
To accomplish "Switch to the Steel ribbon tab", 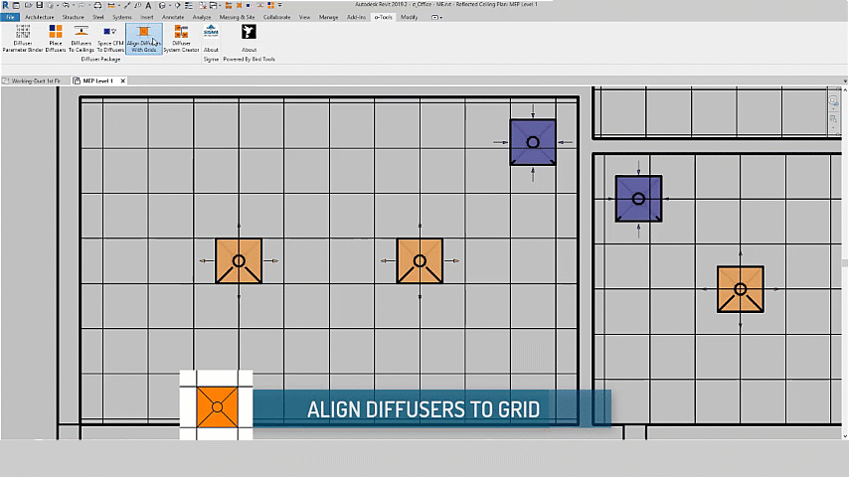I will [98, 17].
